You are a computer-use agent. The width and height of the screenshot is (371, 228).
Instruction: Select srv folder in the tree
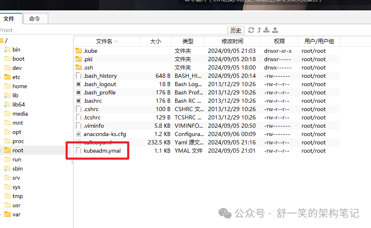(x=16, y=178)
